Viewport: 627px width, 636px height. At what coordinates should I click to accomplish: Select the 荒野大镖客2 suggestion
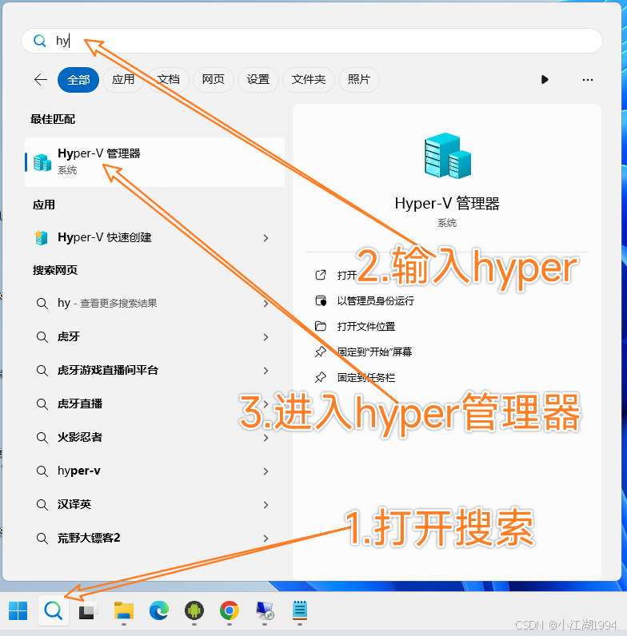tap(142, 539)
